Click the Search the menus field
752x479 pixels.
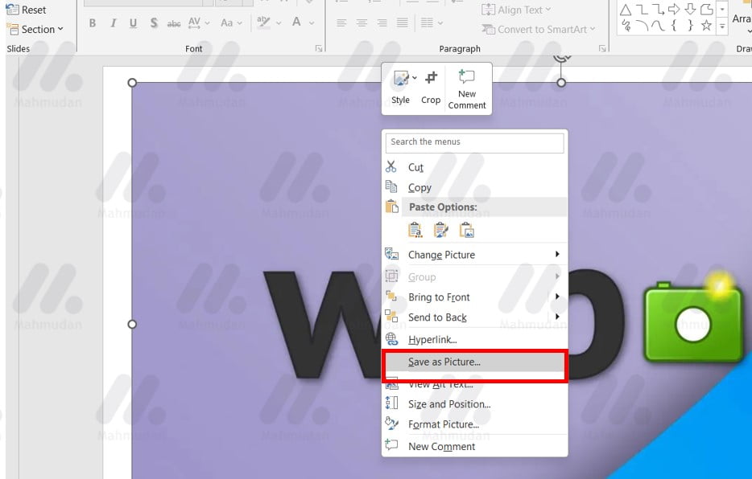tap(474, 142)
